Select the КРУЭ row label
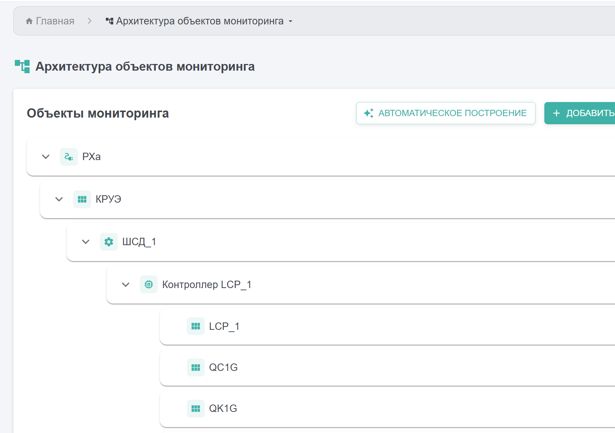The width and height of the screenshot is (615, 433). (108, 199)
